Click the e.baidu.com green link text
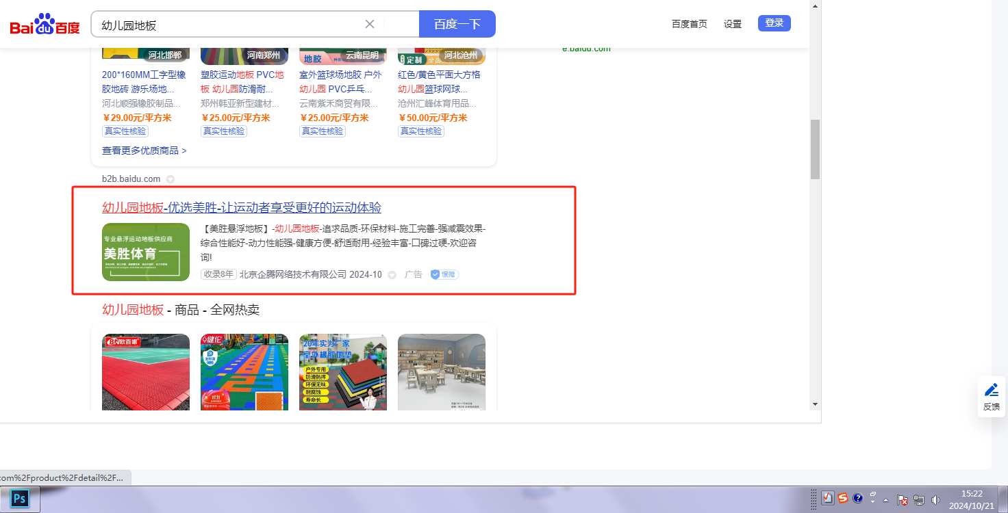This screenshot has width=1008, height=513. [x=586, y=49]
